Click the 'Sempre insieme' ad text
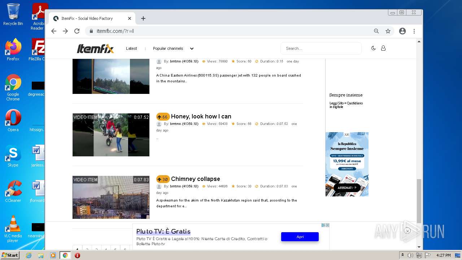 click(x=346, y=95)
